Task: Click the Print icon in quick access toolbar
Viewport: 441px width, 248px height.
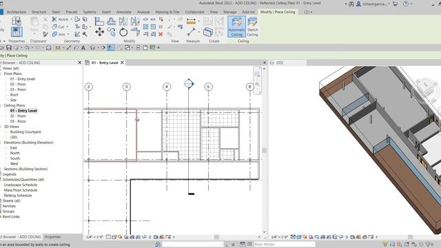Action: click(49, 48)
